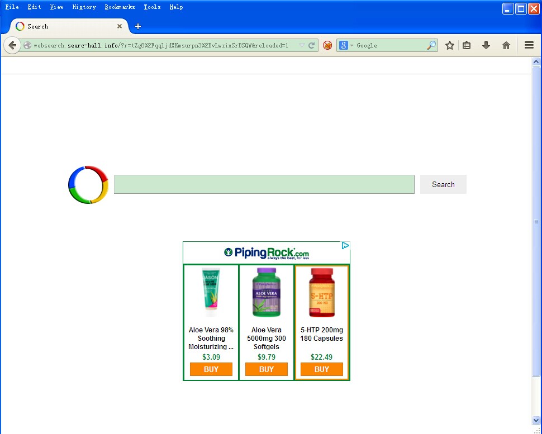Click the 5-HTP 200mg 180 Capsules title
This screenshot has height=434, width=542.
(x=321, y=334)
